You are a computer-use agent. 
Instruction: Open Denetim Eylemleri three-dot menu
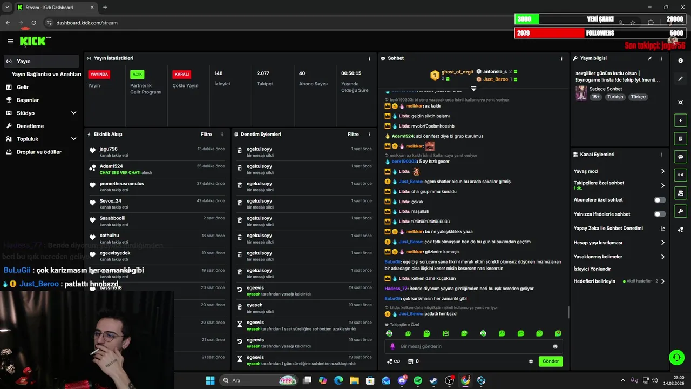369,134
